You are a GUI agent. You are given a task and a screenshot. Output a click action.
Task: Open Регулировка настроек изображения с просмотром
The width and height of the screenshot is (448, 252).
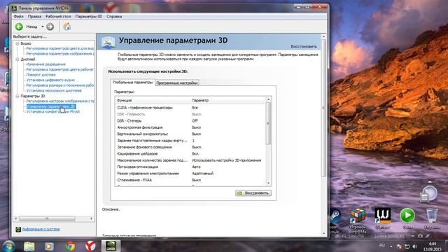click(x=60, y=101)
